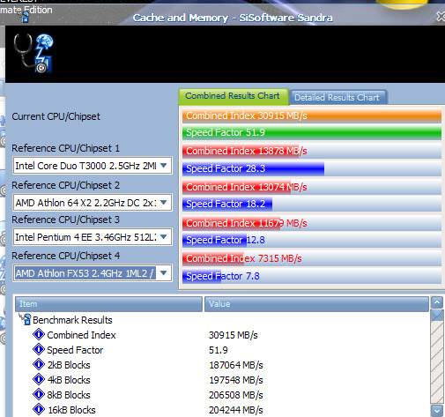
Task: Click the 2kB Blocks info icon
Action: pyautogui.click(x=39, y=364)
